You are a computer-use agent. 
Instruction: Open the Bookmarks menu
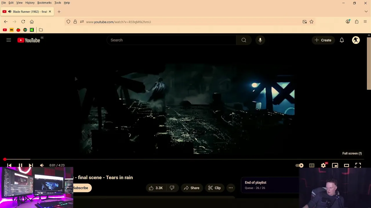[44, 3]
